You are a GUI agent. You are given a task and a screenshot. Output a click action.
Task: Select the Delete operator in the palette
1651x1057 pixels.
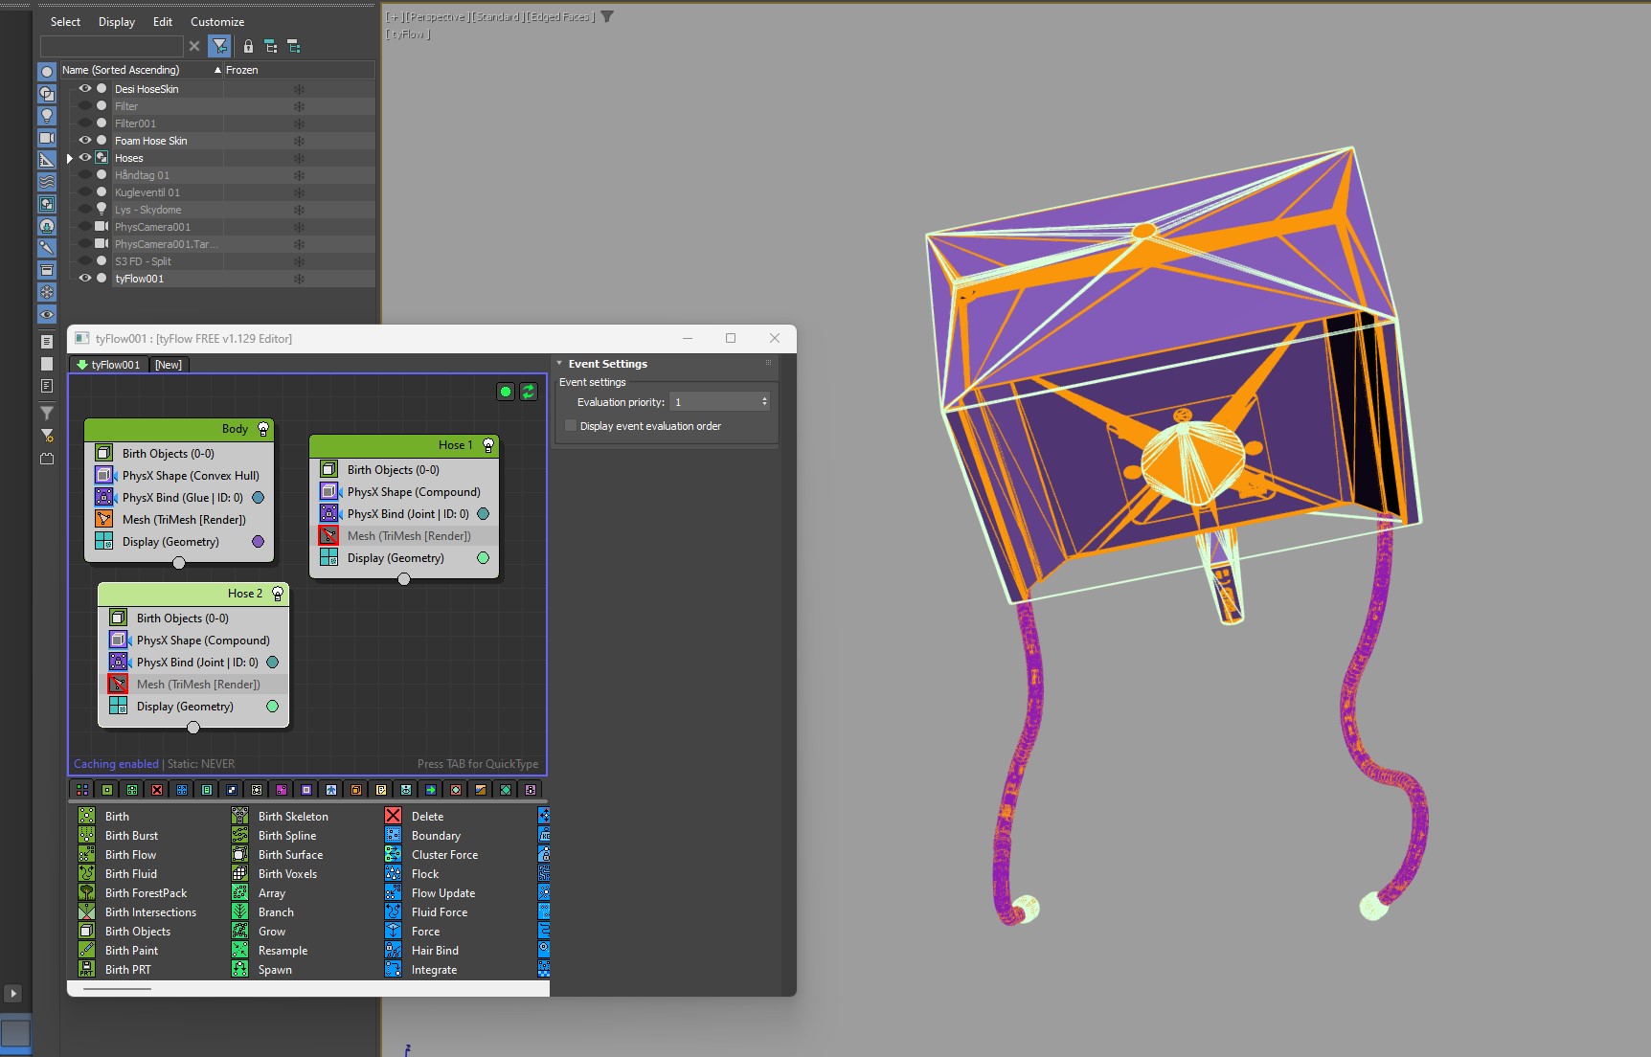427,817
